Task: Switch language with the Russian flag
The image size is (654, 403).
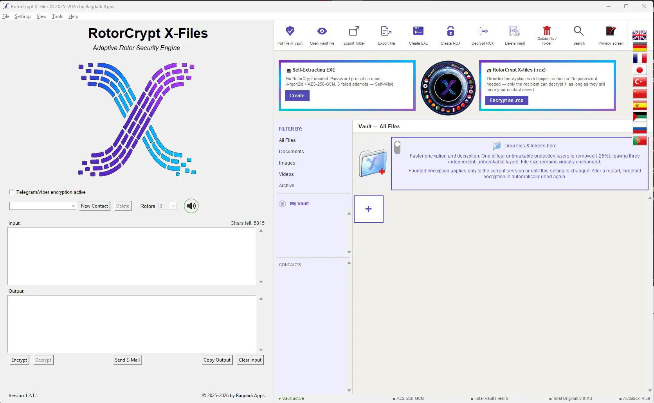Action: coord(640,129)
